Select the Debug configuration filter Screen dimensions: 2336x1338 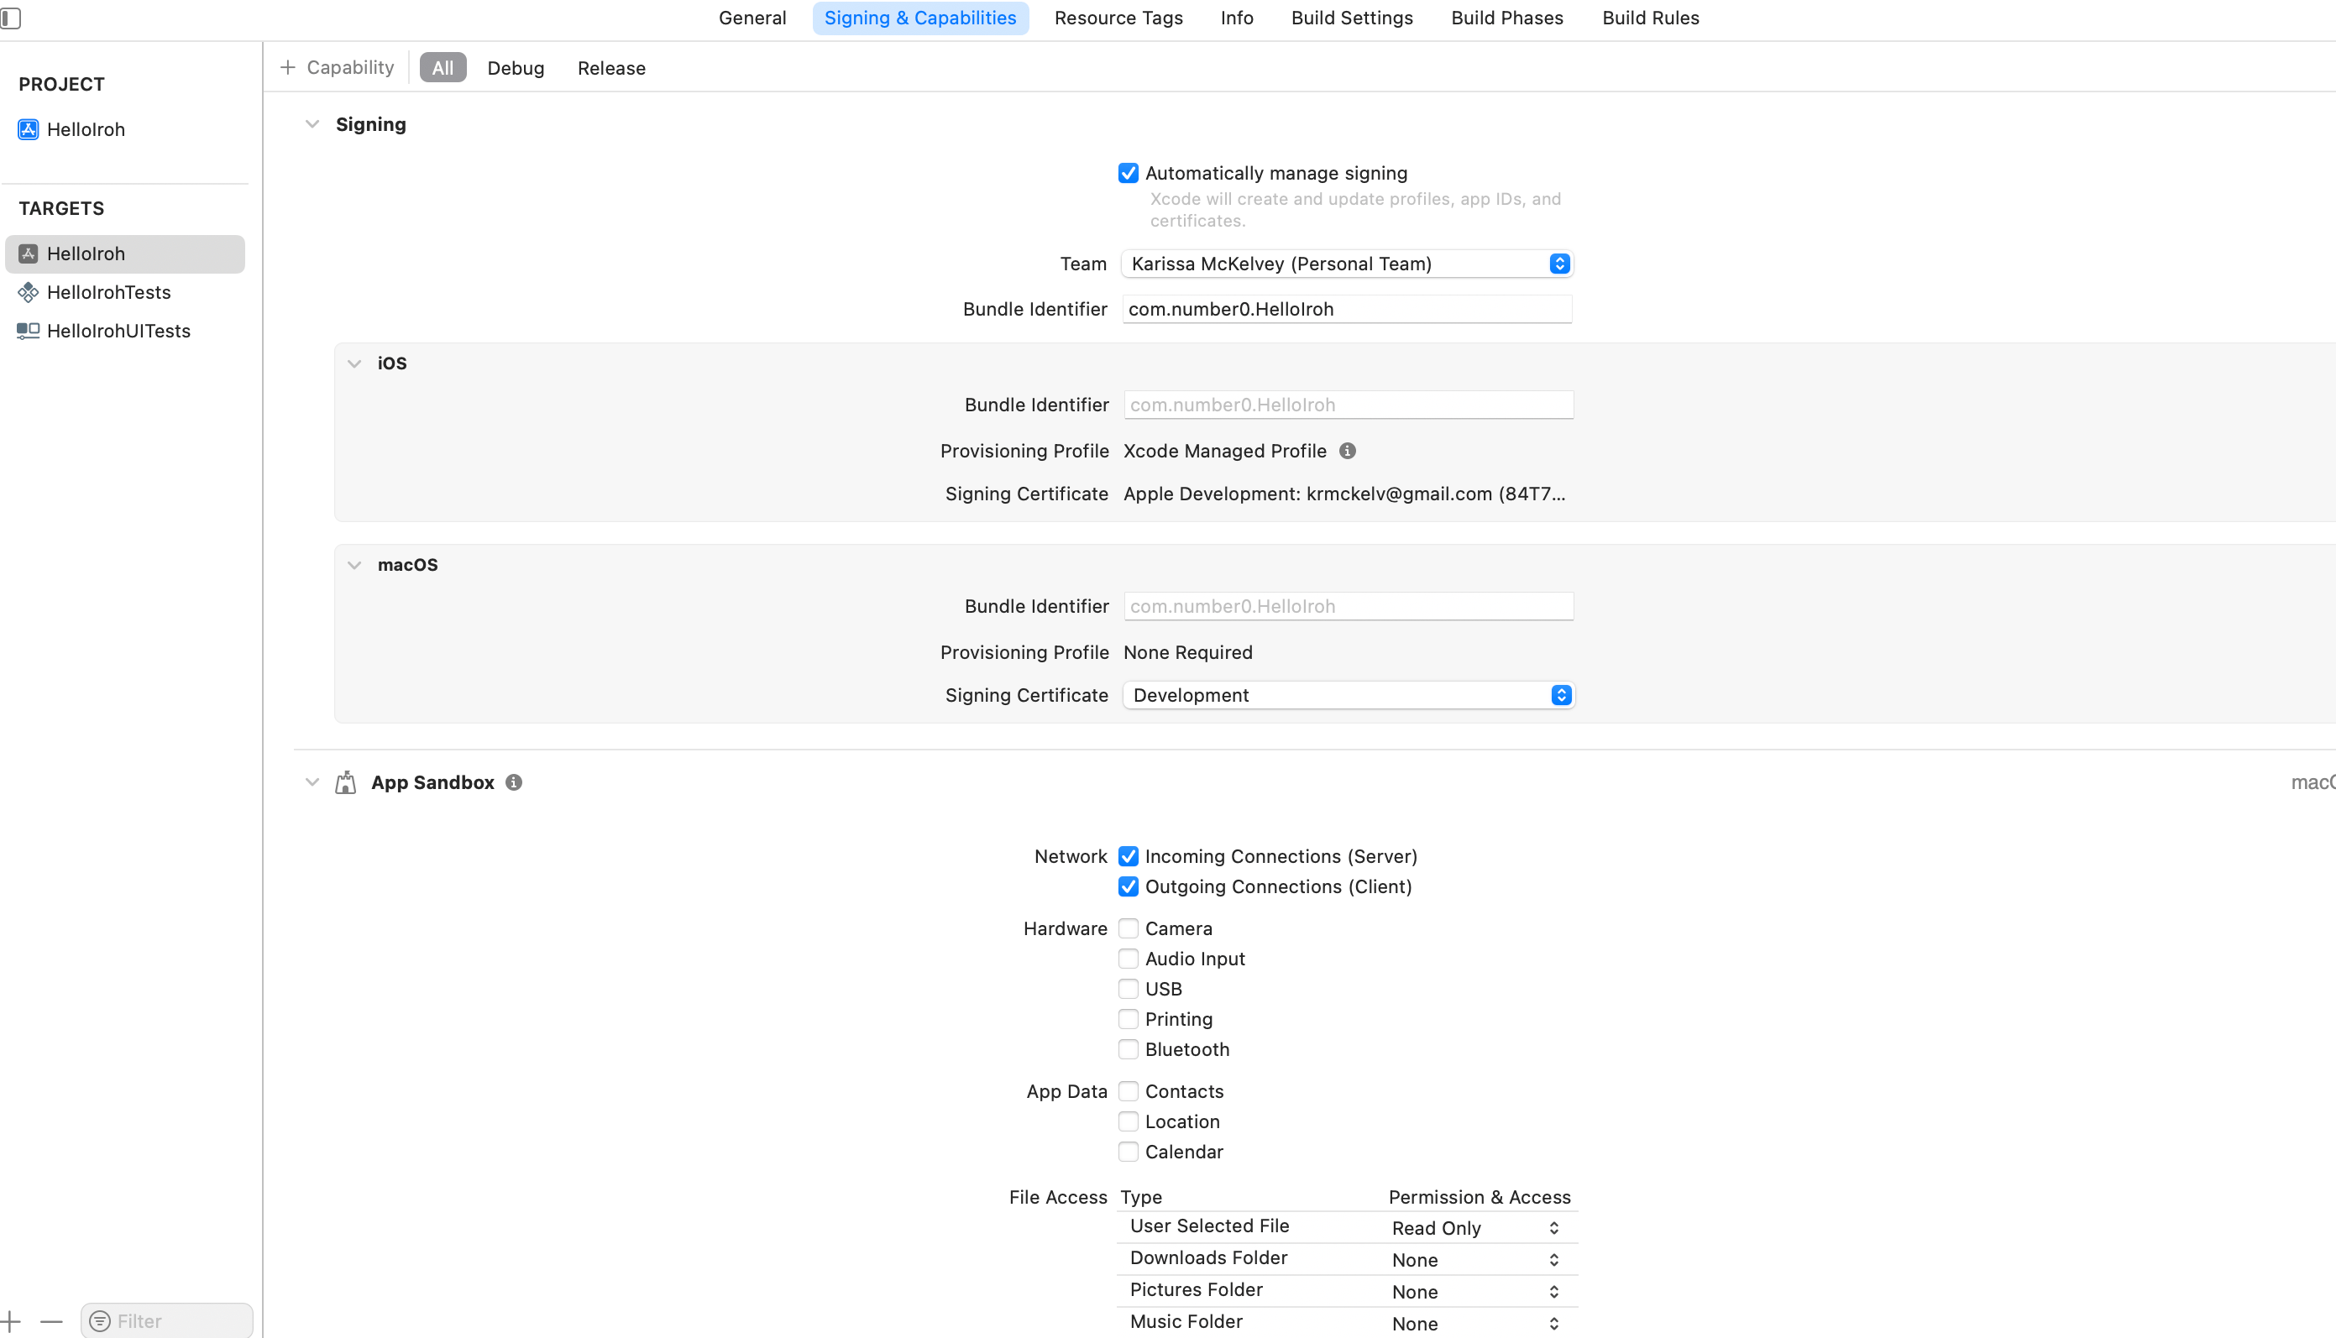click(516, 68)
